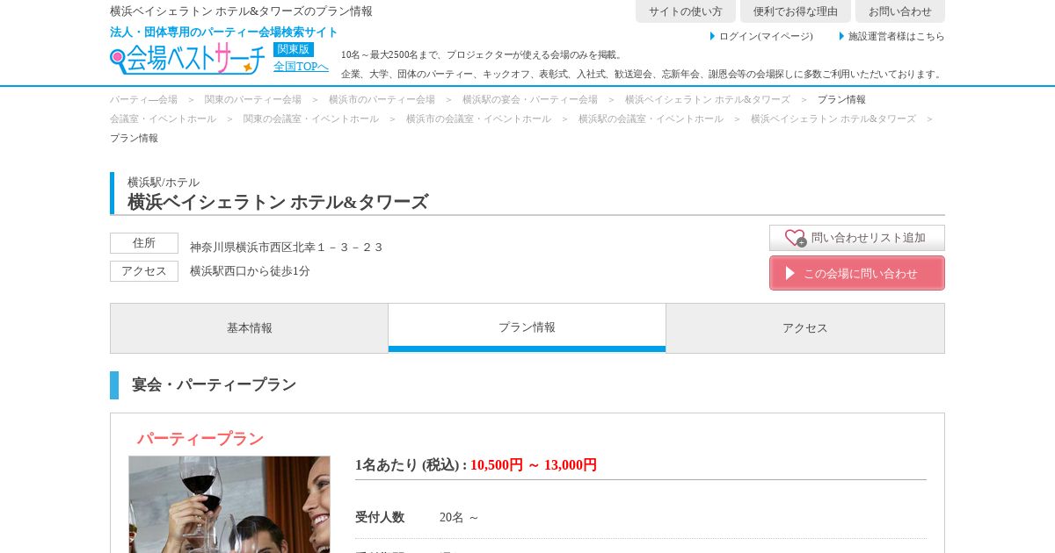Click the 宴会・パーティープラン section heading
Viewport: 1055px width, 553px height.
pos(214,385)
